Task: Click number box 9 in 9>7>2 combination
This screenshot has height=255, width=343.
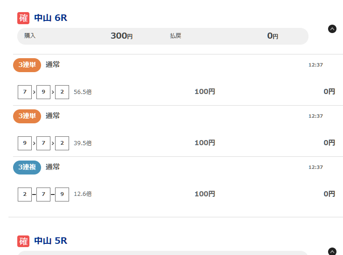Action: pyautogui.click(x=25, y=143)
